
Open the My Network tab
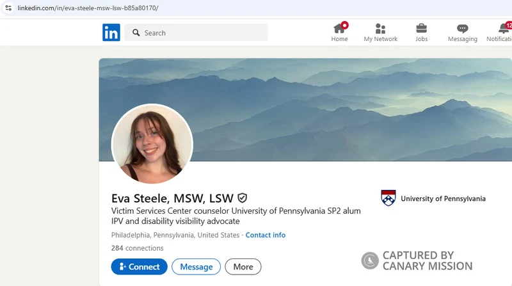[x=380, y=33]
